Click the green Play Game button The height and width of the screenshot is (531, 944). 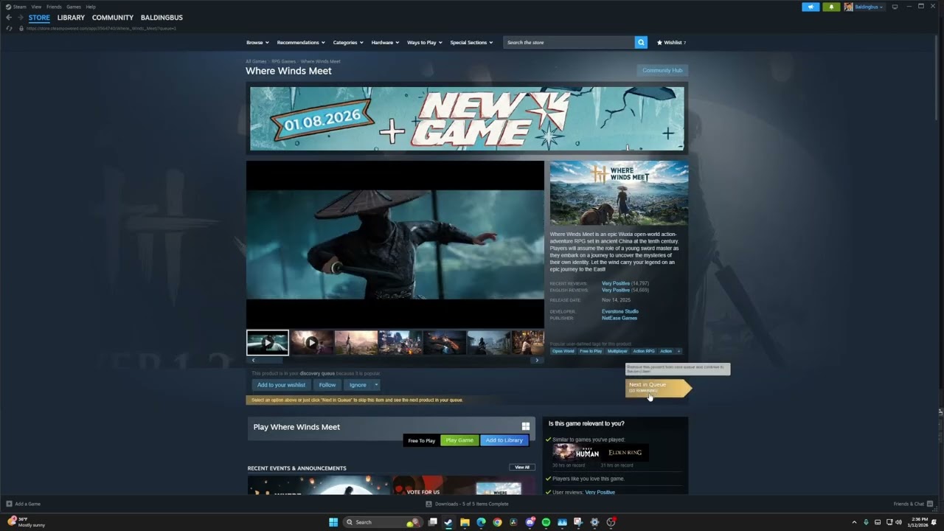click(x=459, y=440)
